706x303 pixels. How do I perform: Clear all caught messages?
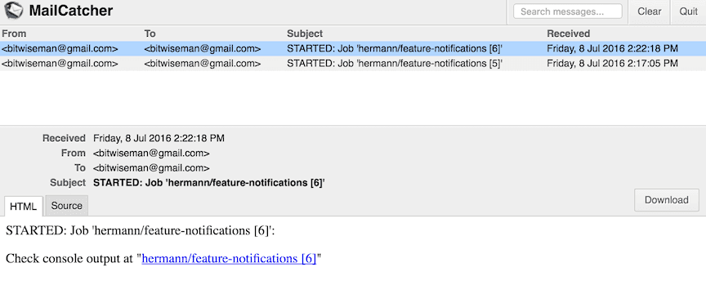[x=650, y=11]
